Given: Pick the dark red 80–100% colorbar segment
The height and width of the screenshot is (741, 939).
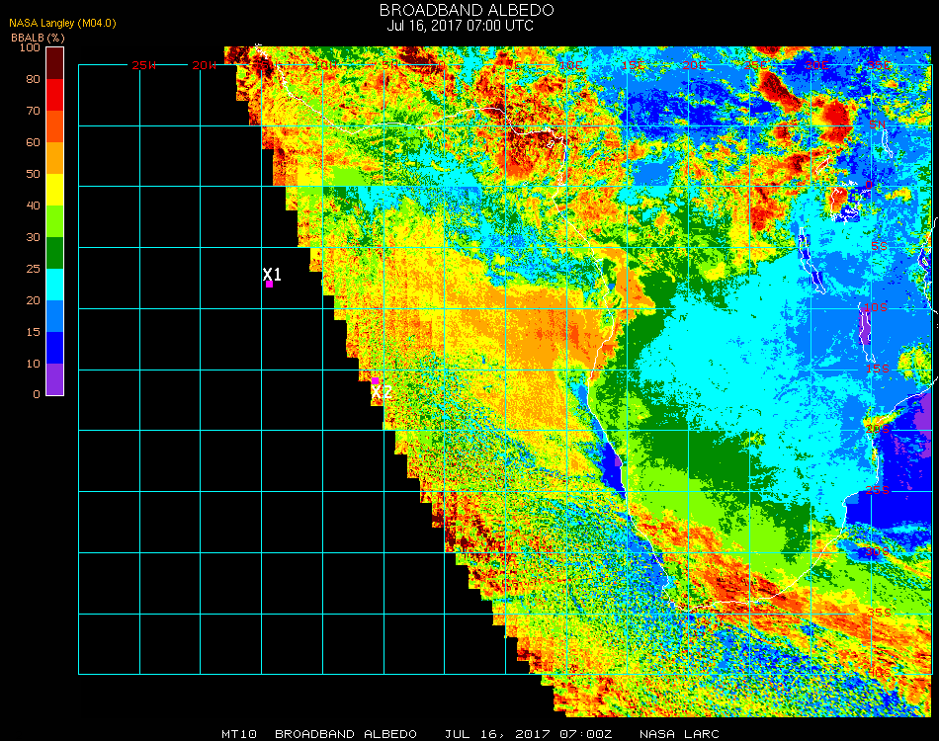Looking at the screenshot, I should click(x=55, y=63).
